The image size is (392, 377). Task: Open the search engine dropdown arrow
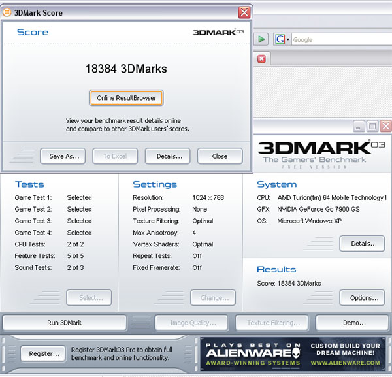288,39
